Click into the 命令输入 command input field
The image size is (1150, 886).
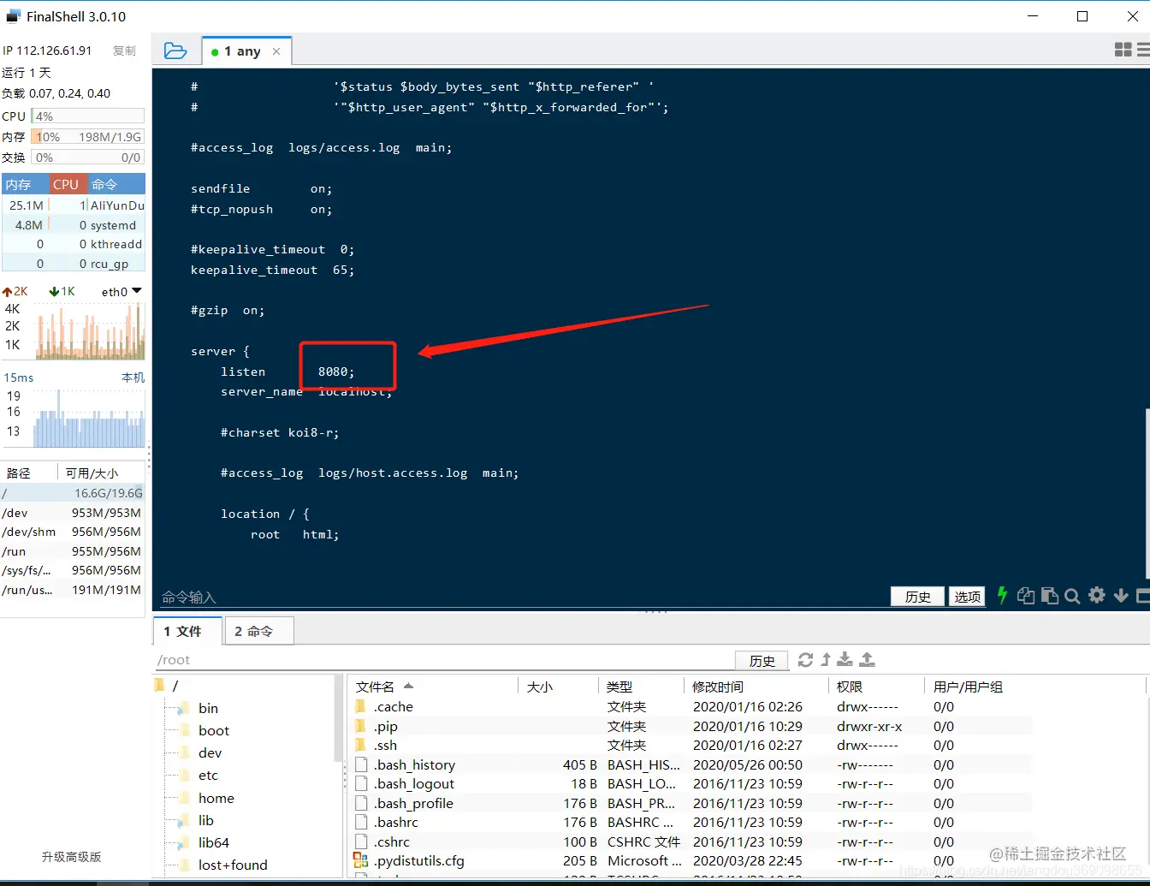[522, 597]
